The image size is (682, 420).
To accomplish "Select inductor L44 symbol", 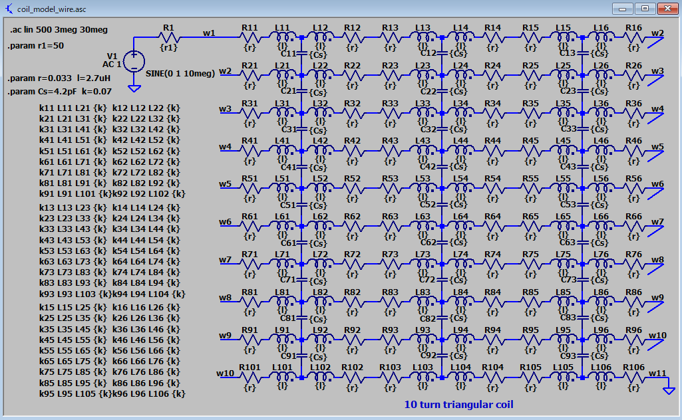I will tap(461, 151).
